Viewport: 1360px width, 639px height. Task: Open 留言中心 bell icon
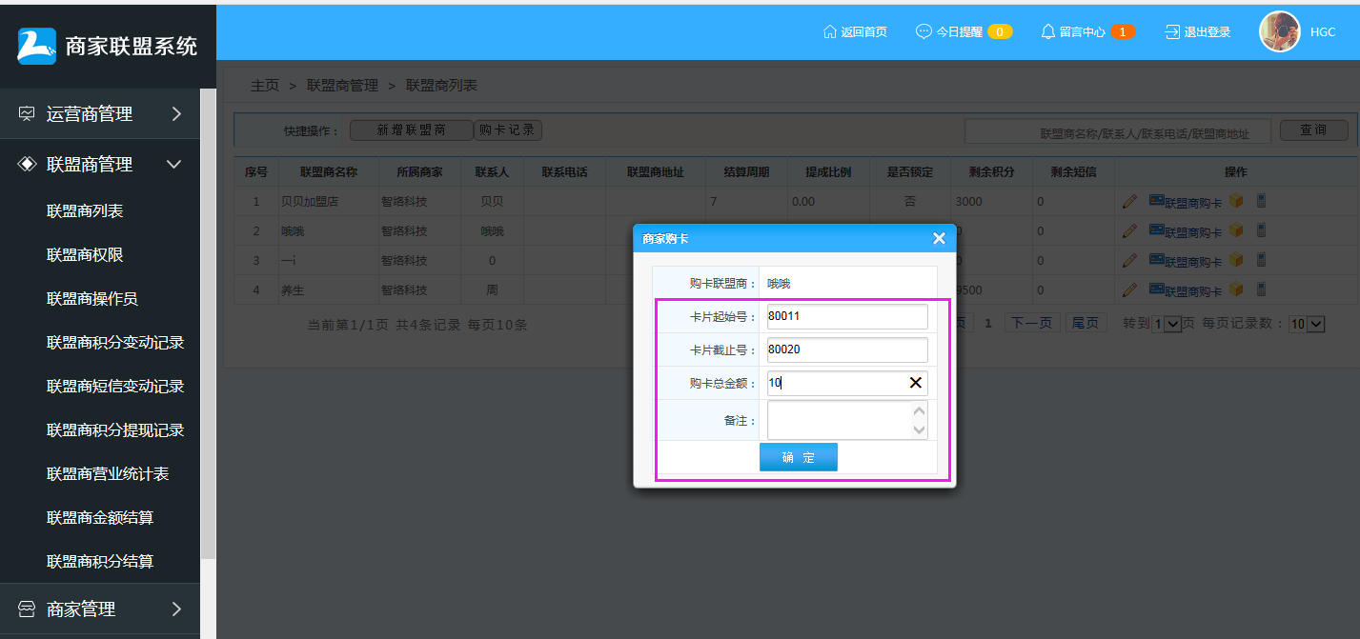(x=1048, y=32)
